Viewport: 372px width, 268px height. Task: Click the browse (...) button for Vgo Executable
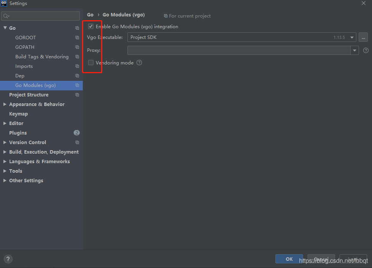tap(363, 37)
